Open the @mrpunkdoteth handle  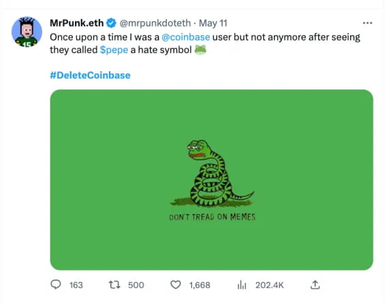[155, 23]
